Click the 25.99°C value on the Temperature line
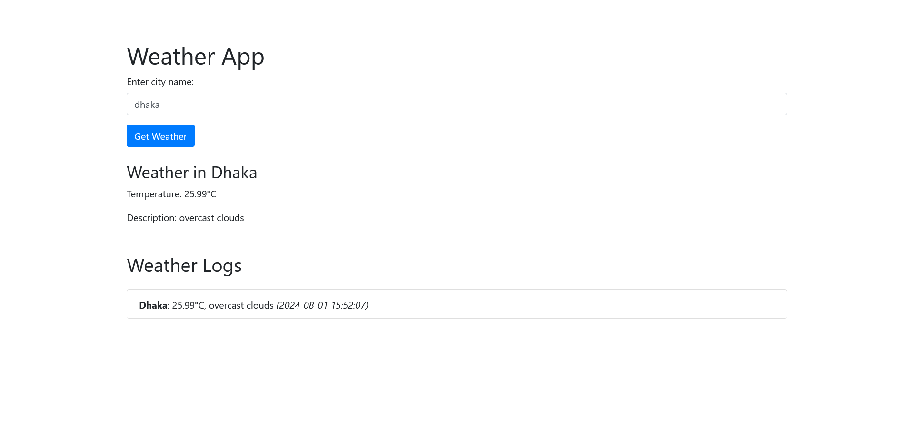Viewport: 914px width, 434px height. 200,194
